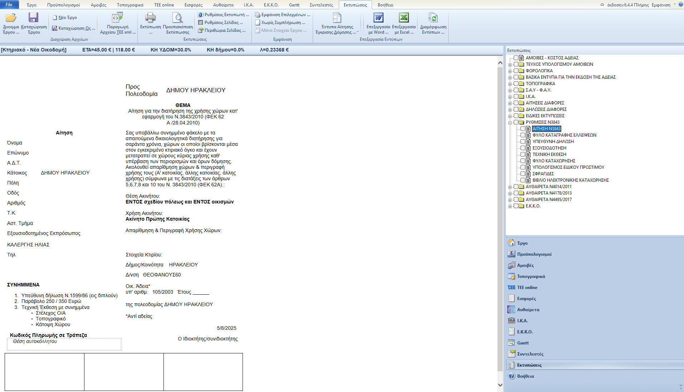The width and height of the screenshot is (684, 392).
Task: Select ΥΠΕΥΘΥΝΗ ΔΗΛΩΣΗ document in tree
Action: coord(553,142)
